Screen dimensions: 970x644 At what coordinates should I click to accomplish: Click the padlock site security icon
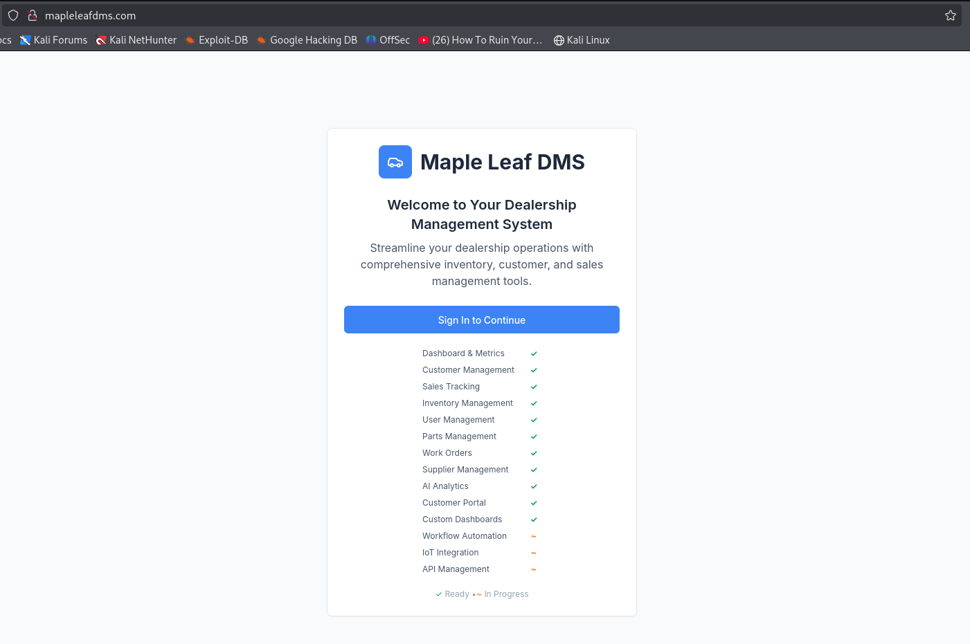click(32, 15)
